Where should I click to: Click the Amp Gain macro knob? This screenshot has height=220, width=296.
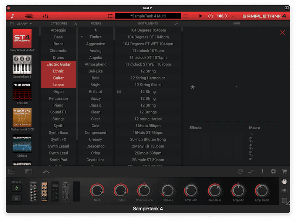point(191,190)
